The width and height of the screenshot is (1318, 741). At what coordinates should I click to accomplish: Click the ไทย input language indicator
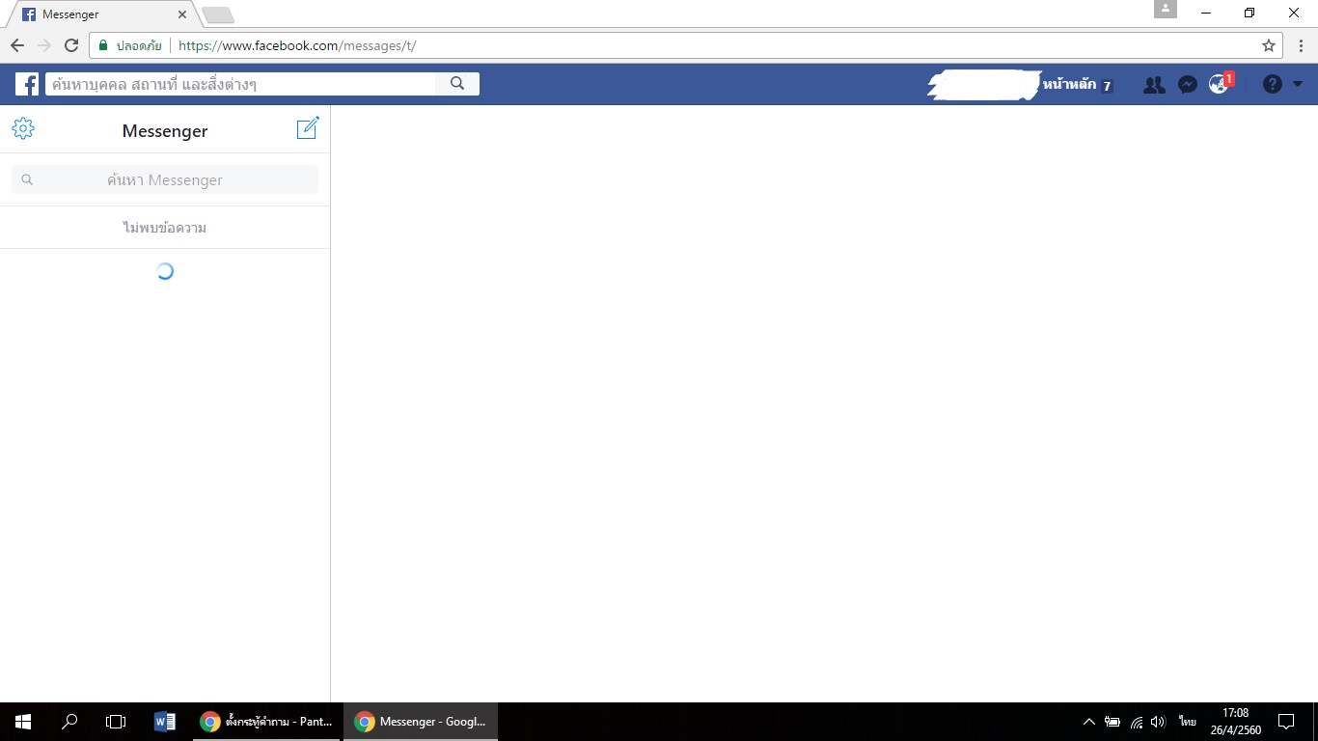point(1187,721)
